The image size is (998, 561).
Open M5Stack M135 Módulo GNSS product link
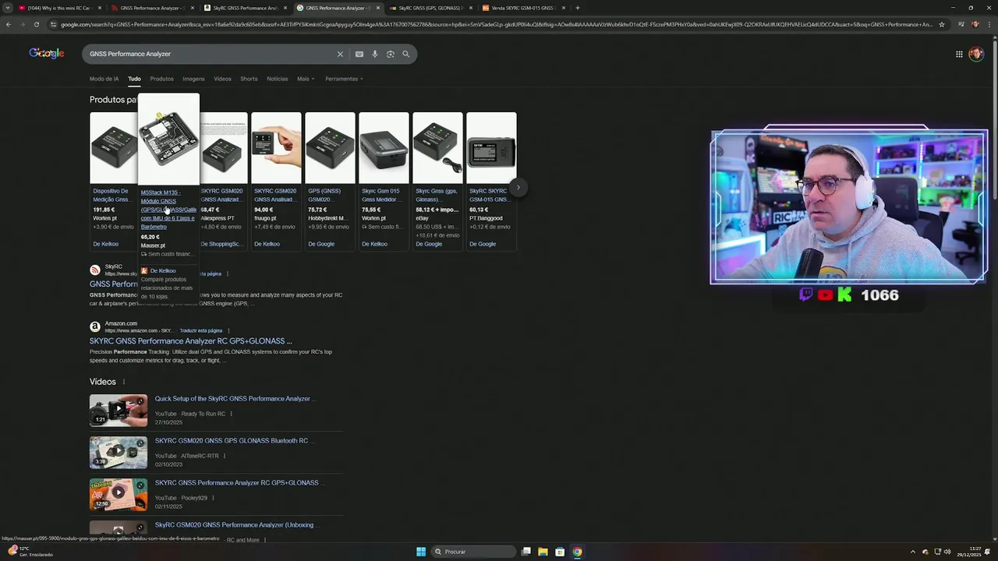[x=168, y=209]
